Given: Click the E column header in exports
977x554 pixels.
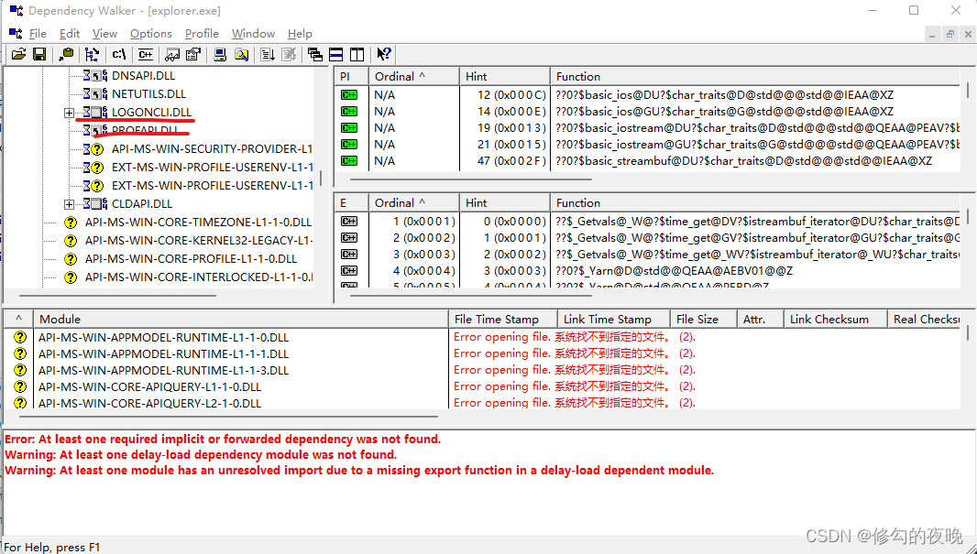Looking at the screenshot, I should pos(351,203).
